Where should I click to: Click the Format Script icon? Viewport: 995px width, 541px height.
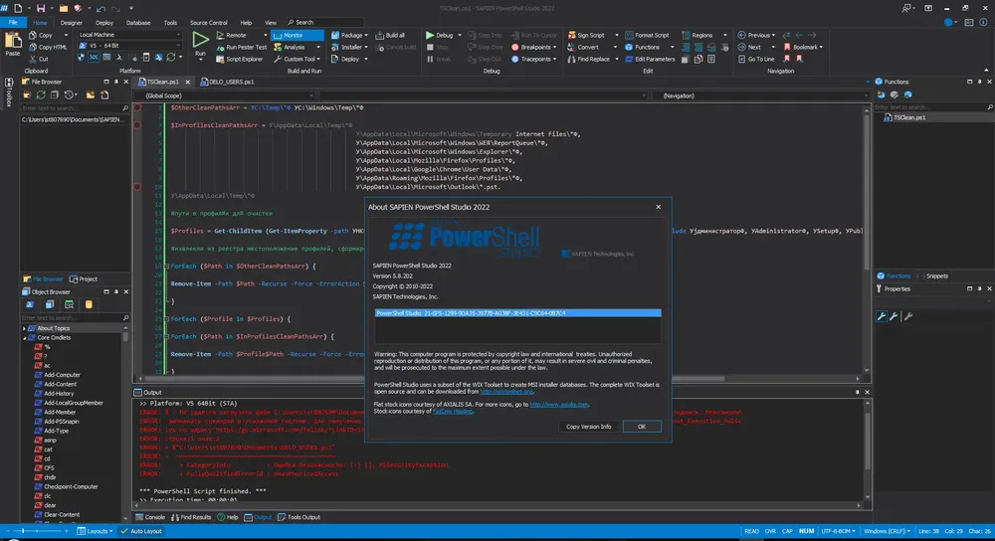(x=629, y=35)
